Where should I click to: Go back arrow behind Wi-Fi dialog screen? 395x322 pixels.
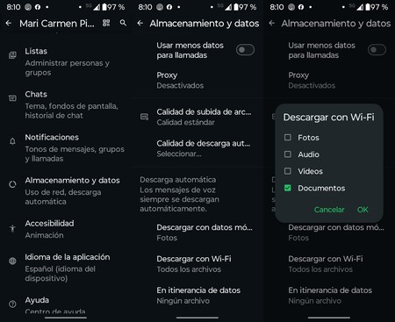(x=272, y=23)
